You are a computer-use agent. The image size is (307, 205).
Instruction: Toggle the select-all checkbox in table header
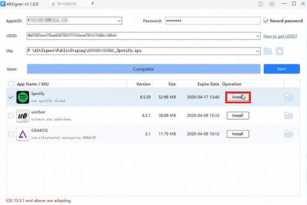pyautogui.click(x=11, y=84)
